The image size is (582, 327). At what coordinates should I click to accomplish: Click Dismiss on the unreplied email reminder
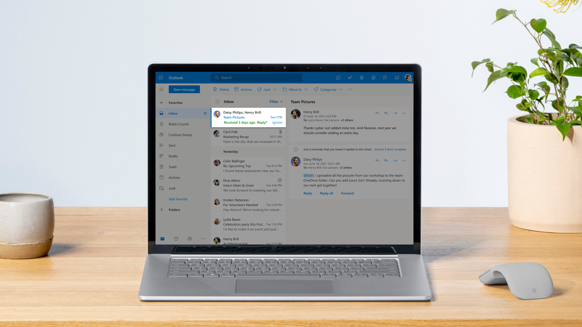(x=379, y=149)
